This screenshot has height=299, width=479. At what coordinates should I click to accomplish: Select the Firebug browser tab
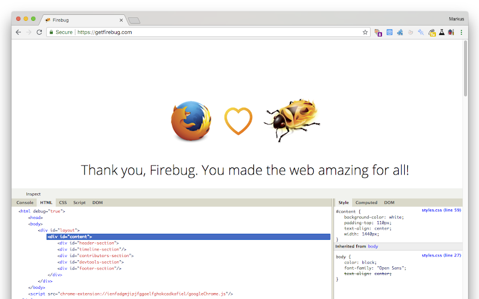[x=83, y=20]
